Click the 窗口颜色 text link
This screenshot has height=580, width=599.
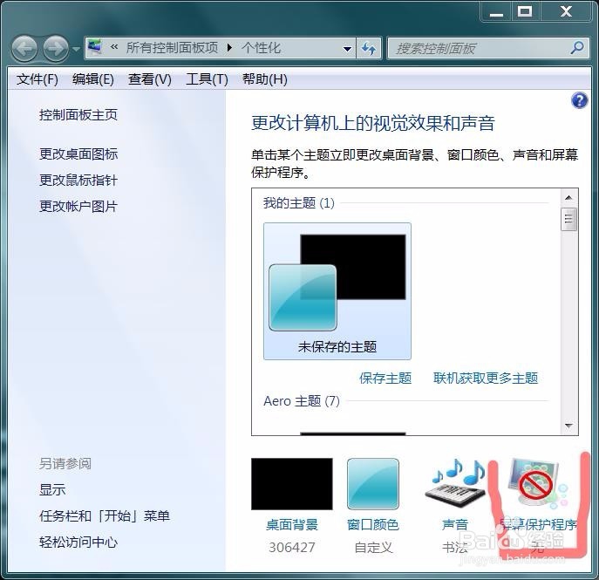373,525
